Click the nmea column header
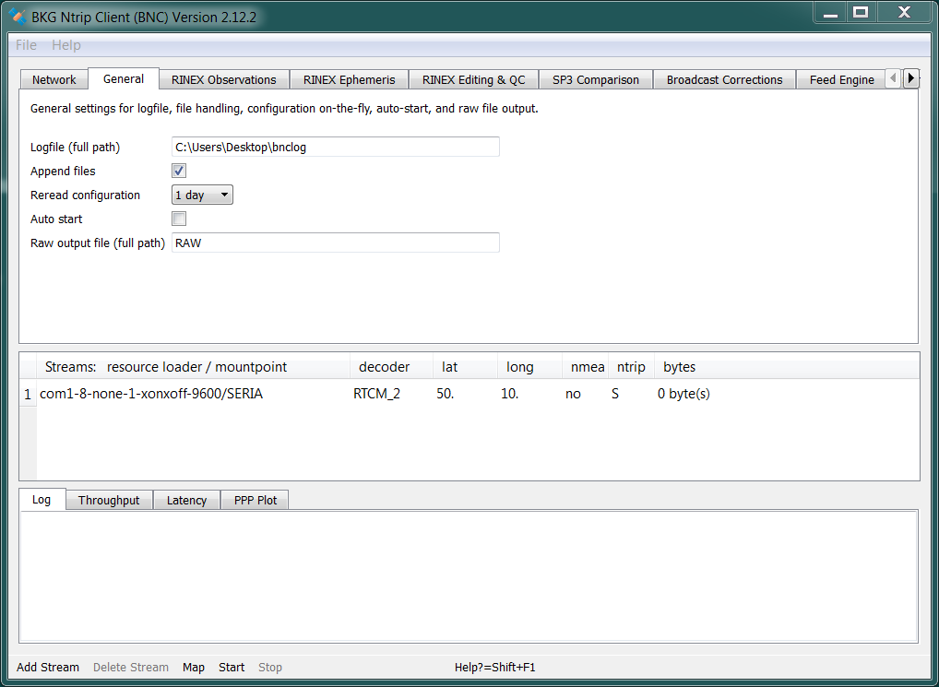This screenshot has height=687, width=939. click(586, 367)
